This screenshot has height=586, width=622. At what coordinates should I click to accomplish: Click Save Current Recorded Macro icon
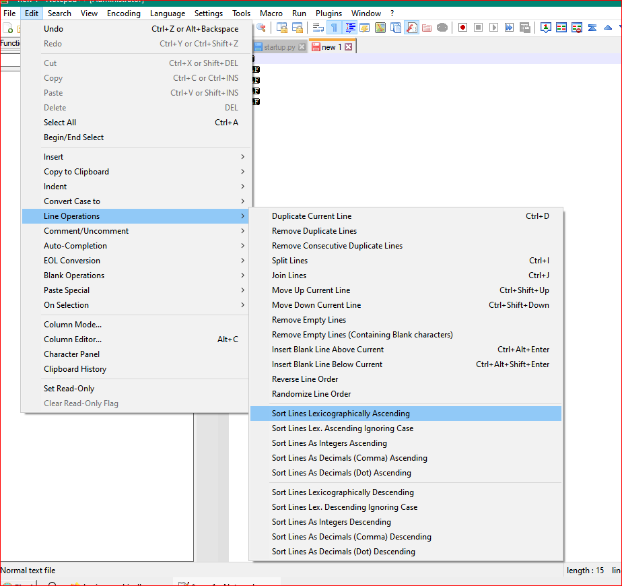click(x=525, y=28)
